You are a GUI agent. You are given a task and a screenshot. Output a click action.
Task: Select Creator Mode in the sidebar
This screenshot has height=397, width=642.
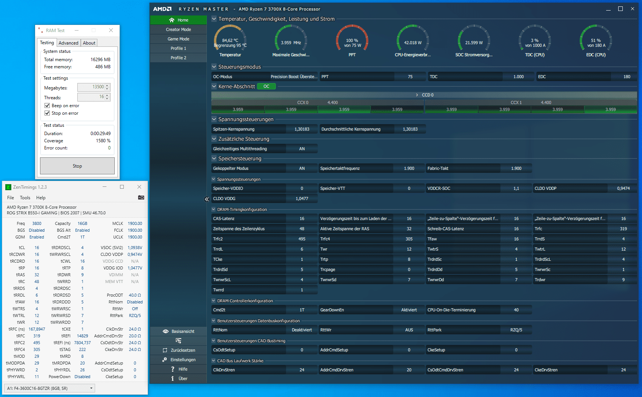point(179,29)
